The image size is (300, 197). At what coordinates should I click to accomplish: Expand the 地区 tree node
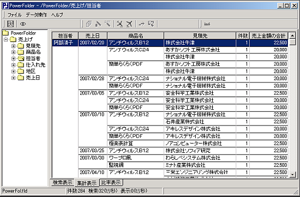[14, 71]
